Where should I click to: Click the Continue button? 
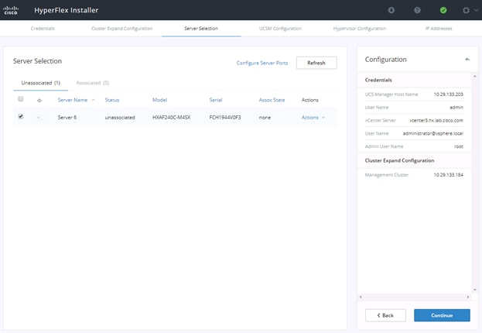442,315
